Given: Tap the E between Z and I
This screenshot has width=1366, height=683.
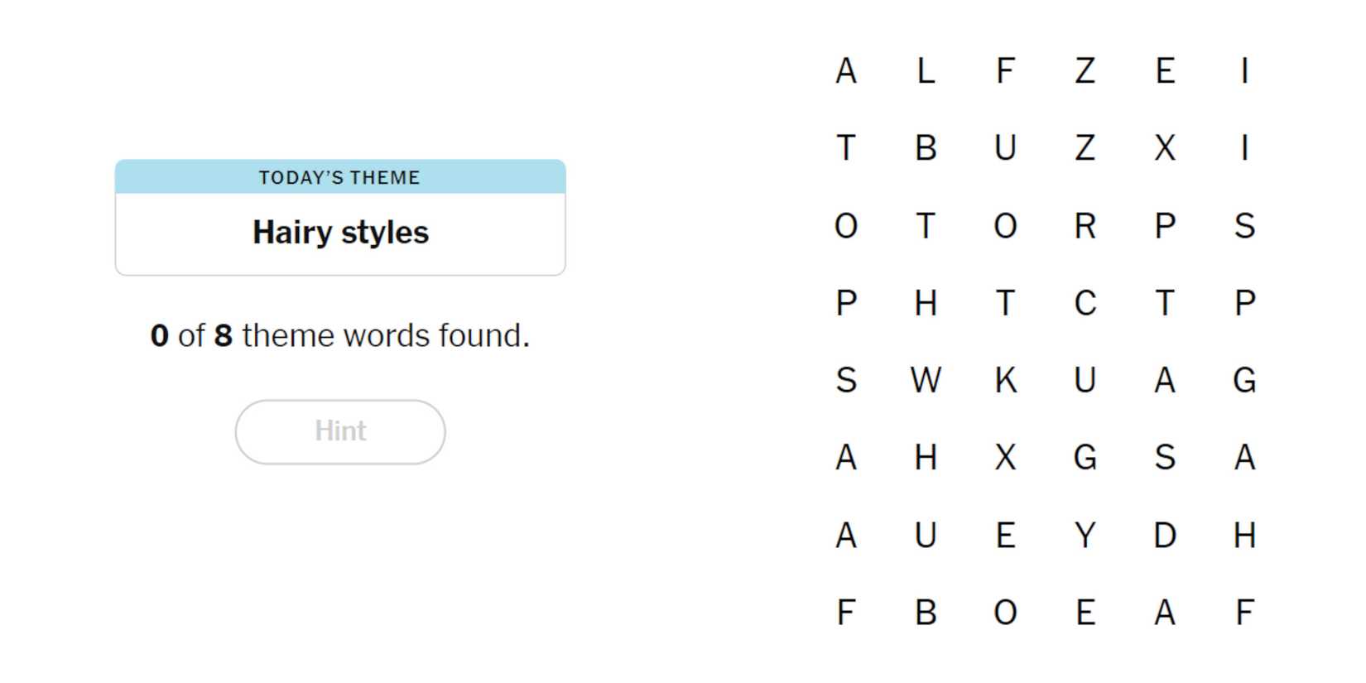Looking at the screenshot, I should pos(1164,71).
